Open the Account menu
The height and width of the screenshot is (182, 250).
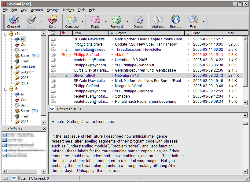(x=37, y=10)
